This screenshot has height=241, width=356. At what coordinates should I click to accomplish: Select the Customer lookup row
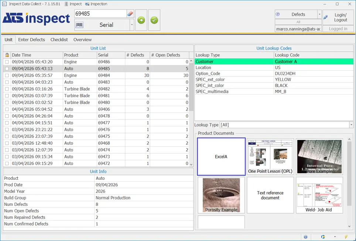coord(274,62)
